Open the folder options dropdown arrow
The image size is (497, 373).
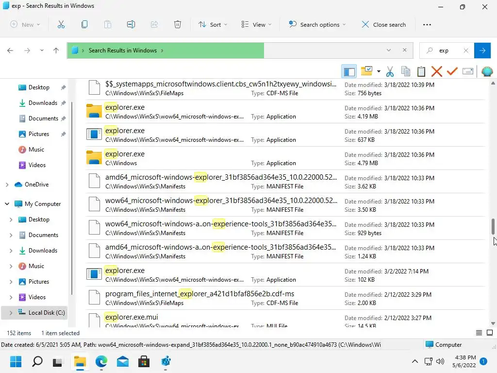(379, 71)
